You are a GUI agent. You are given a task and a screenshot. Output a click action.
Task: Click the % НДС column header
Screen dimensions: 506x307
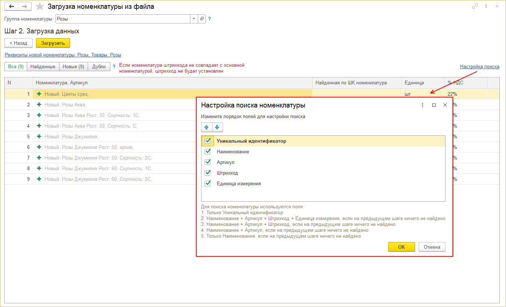pyautogui.click(x=466, y=83)
